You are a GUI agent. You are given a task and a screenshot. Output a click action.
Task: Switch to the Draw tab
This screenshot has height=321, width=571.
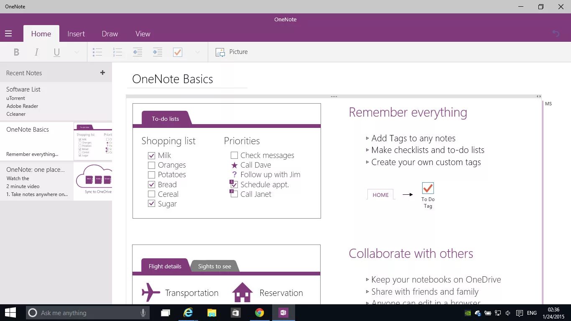(110, 34)
